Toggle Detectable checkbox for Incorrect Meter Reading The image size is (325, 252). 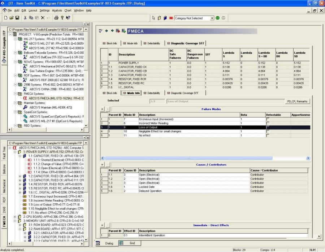click(x=268, y=123)
